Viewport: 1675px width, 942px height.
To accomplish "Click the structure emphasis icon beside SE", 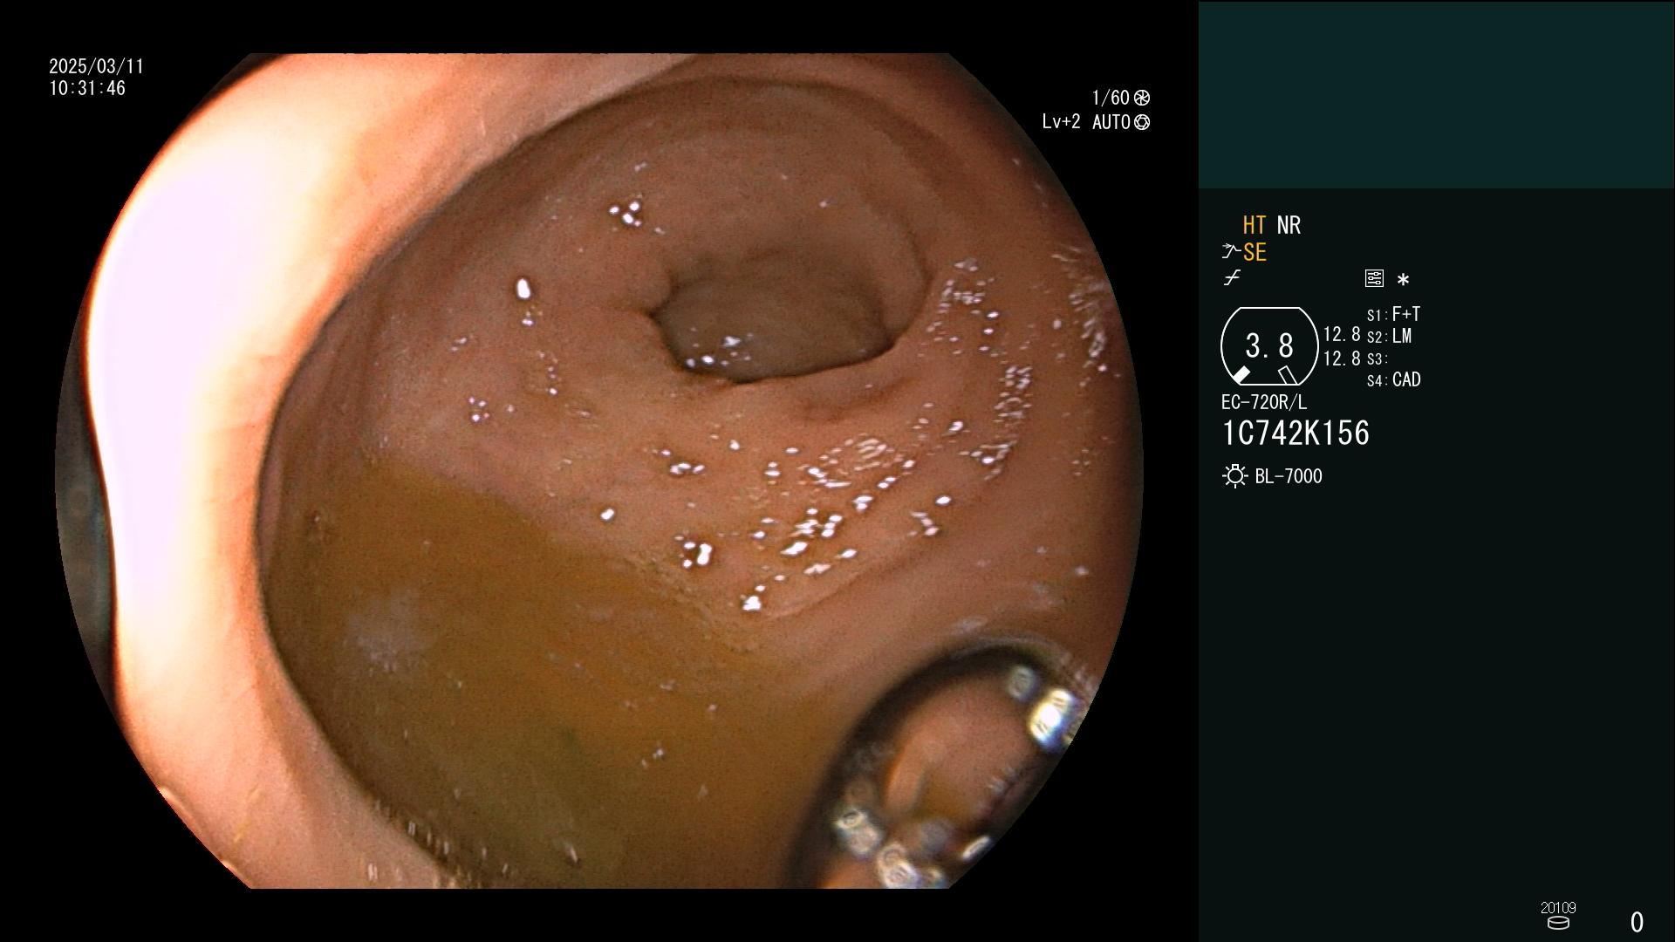I will click(1231, 252).
